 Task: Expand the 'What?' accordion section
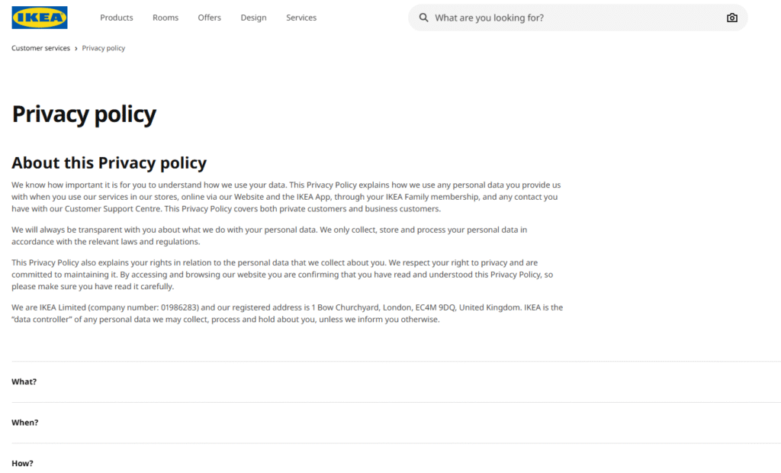(x=24, y=381)
